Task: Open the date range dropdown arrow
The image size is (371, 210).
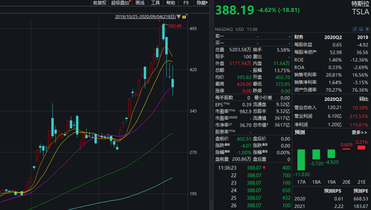Action: [x=179, y=16]
